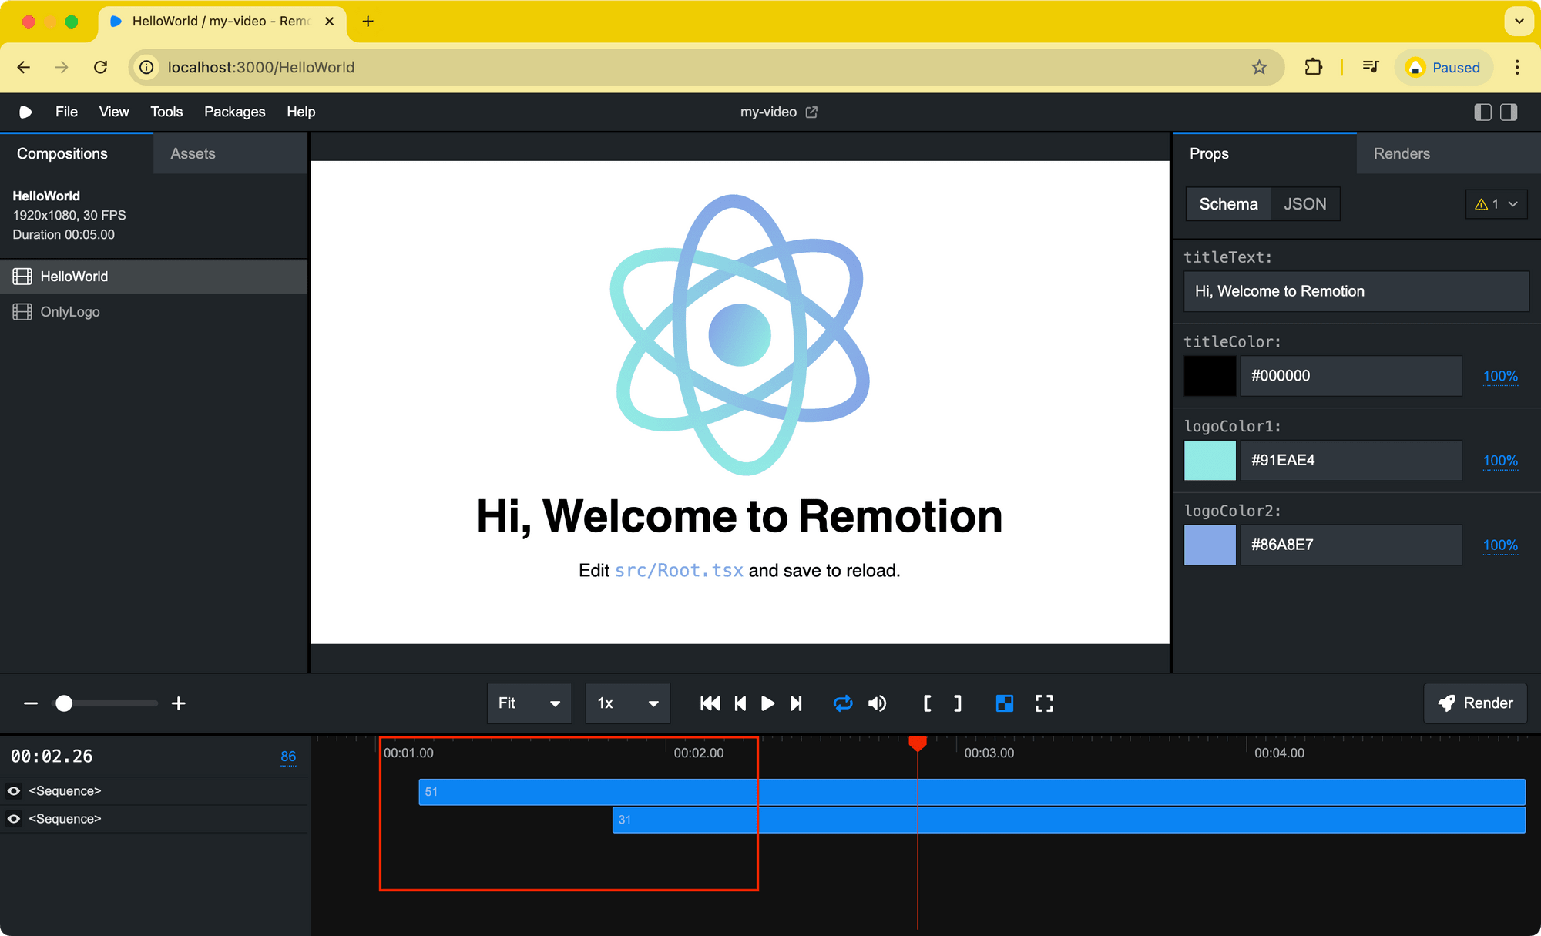Edit the #000000 titleColor hex field

[1351, 376]
